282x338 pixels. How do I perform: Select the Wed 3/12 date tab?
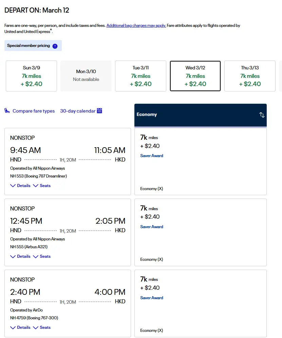195,76
